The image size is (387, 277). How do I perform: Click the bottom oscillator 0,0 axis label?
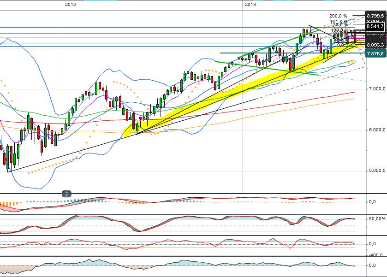pos(372,265)
